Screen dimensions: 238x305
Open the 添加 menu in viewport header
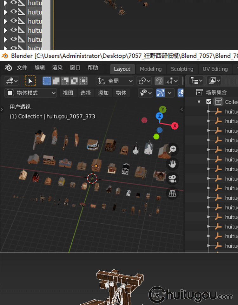[103, 93]
